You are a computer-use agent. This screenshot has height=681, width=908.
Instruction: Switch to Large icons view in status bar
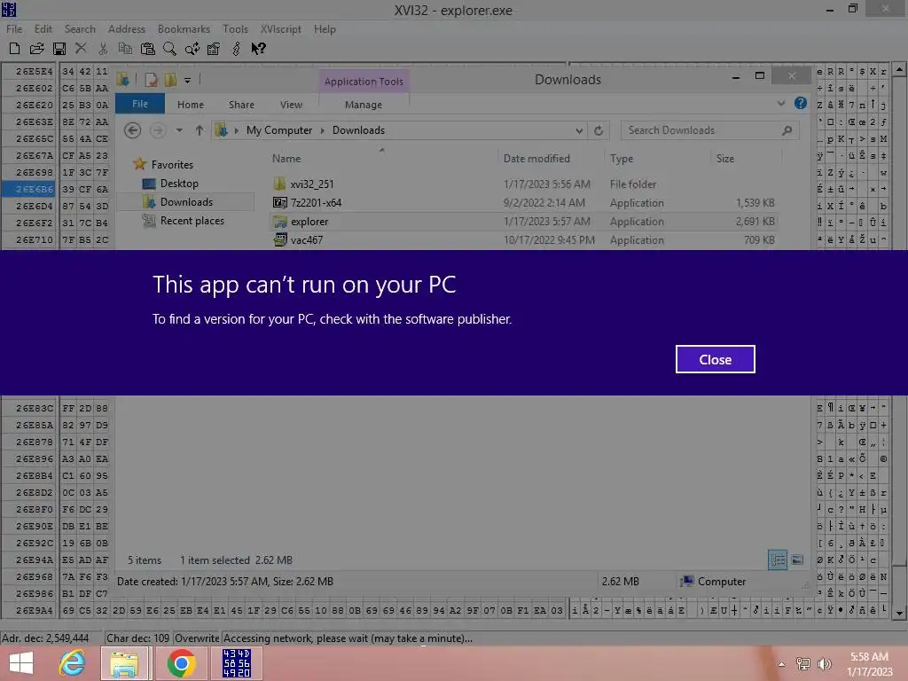[x=797, y=560]
